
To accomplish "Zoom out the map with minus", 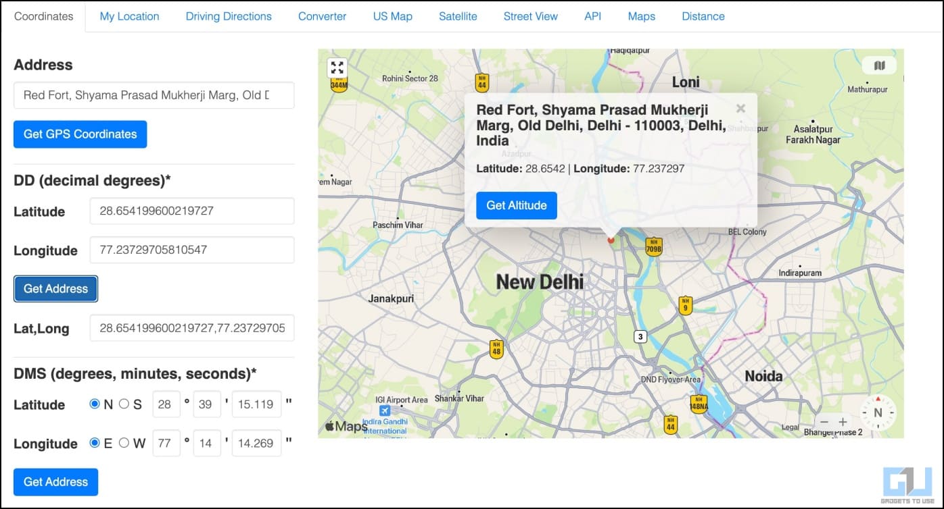I will (824, 422).
